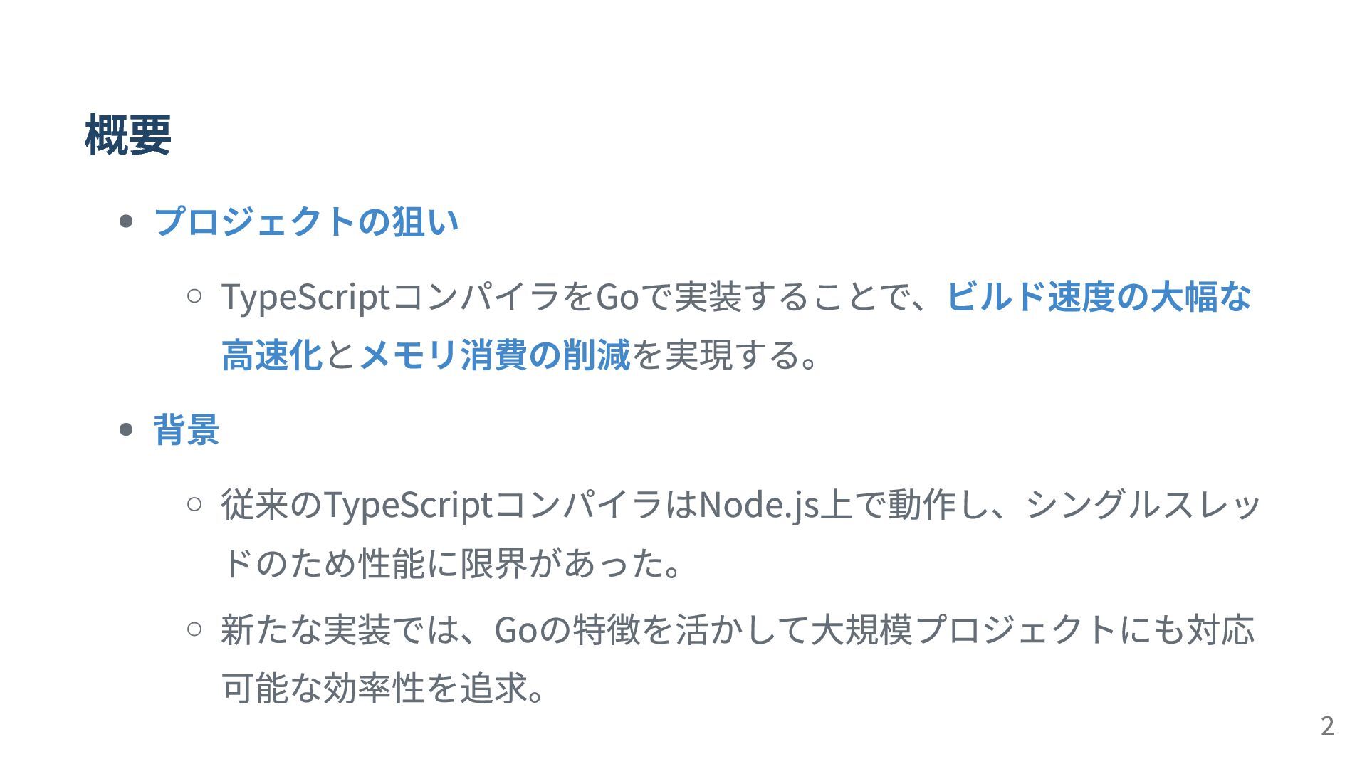Click the filled bullet beside プロジェクトの狙い
1367x769 pixels.
(x=127, y=221)
